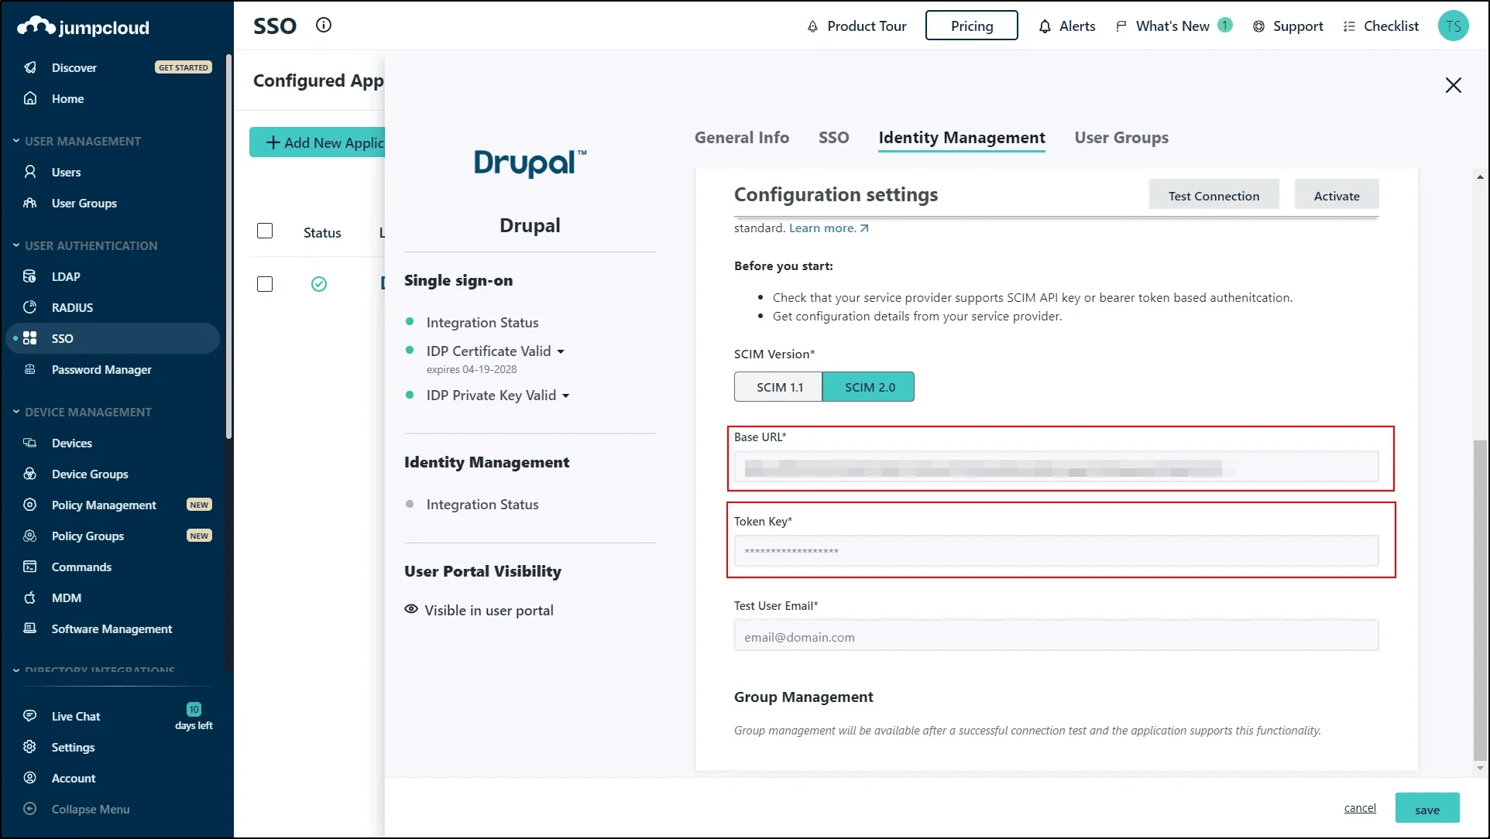1490x839 pixels.
Task: Switch to General Info tab
Action: pyautogui.click(x=742, y=138)
